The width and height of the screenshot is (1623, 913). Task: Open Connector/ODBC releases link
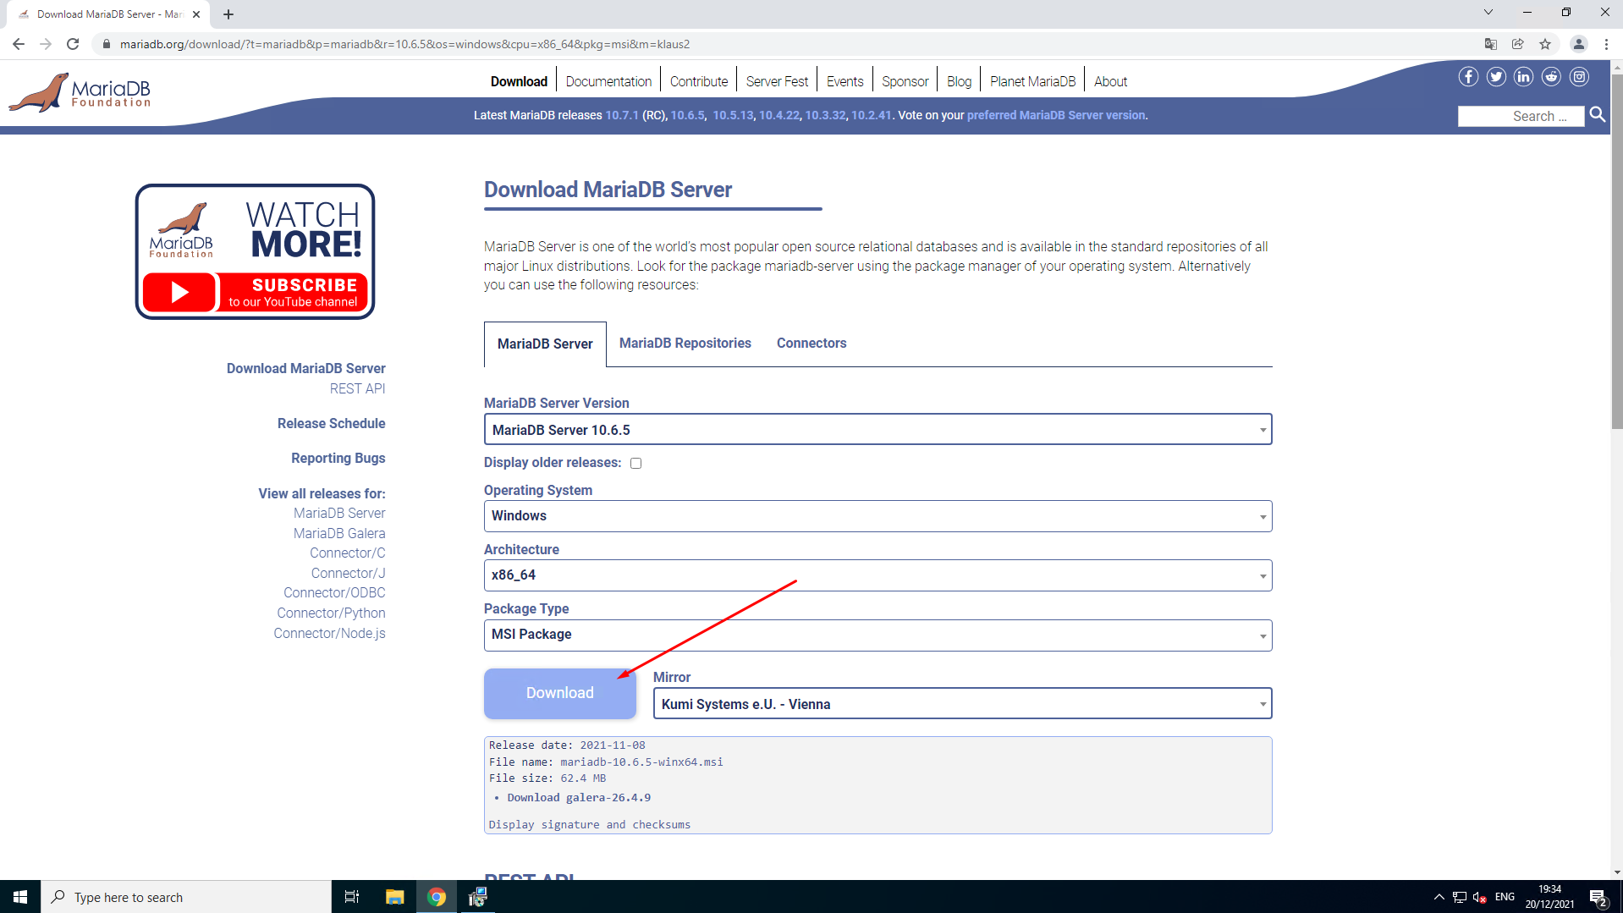[334, 592]
